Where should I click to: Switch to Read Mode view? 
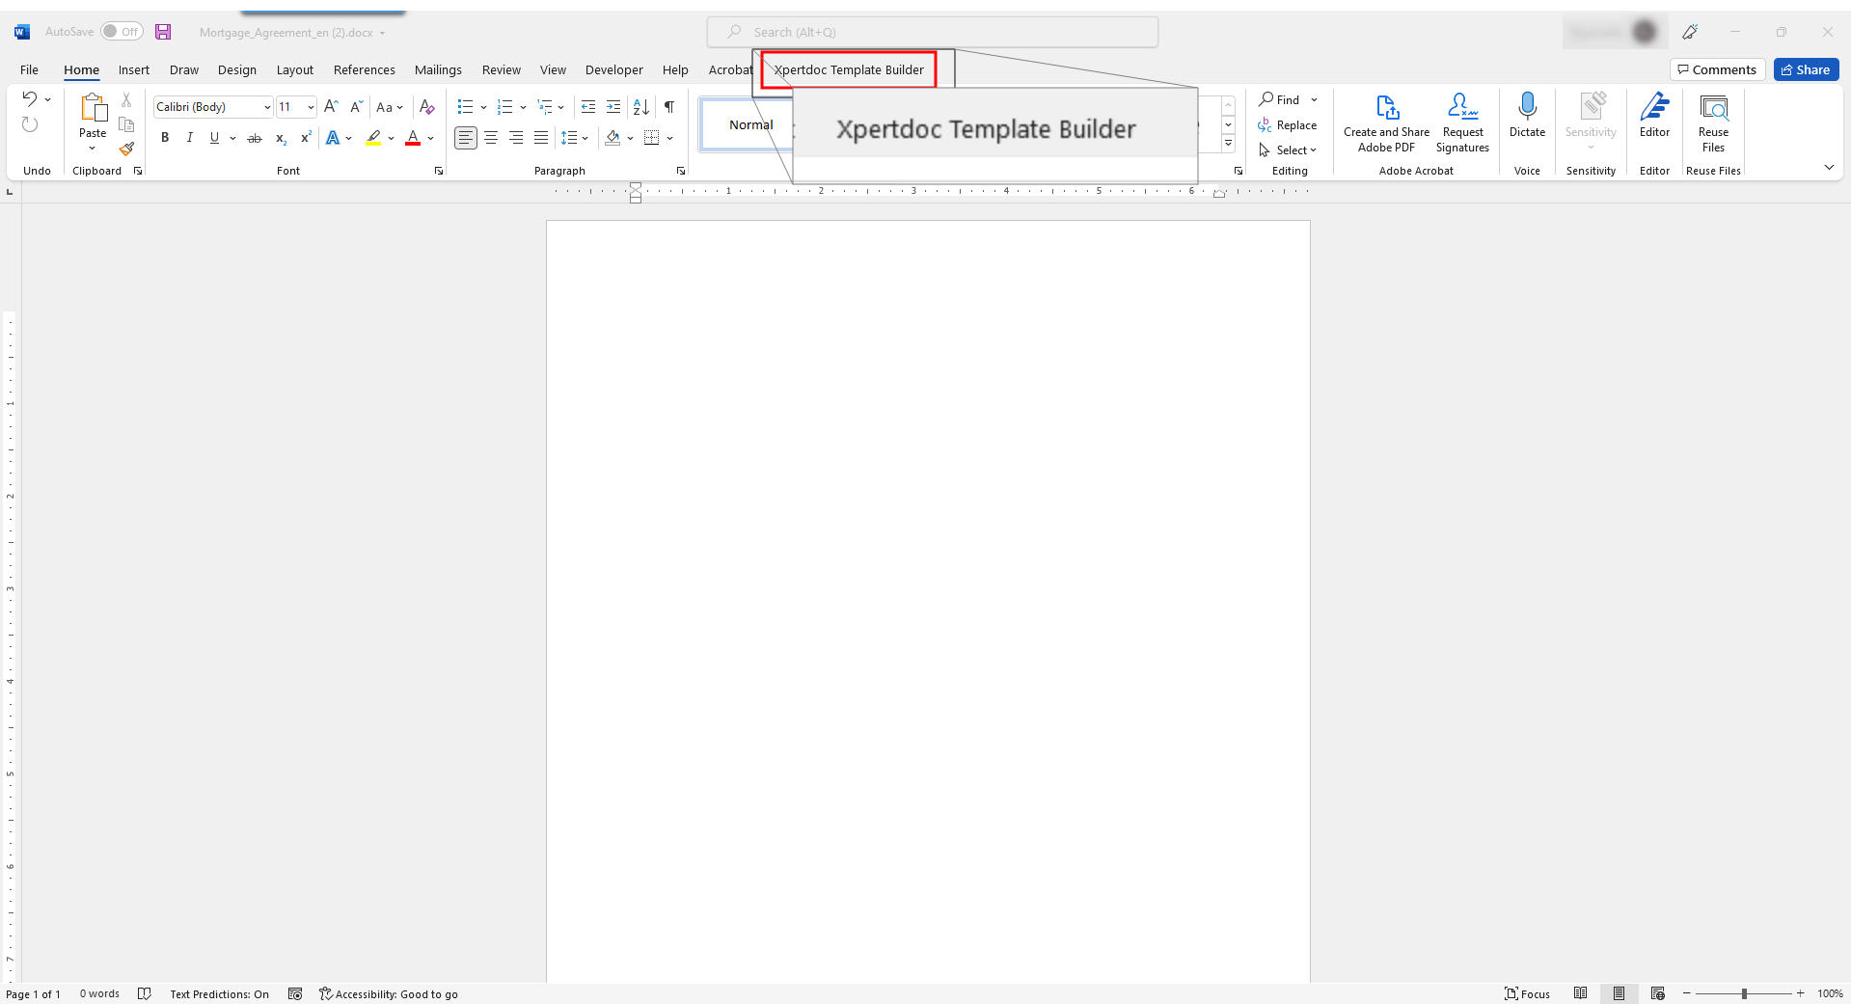tap(1580, 993)
